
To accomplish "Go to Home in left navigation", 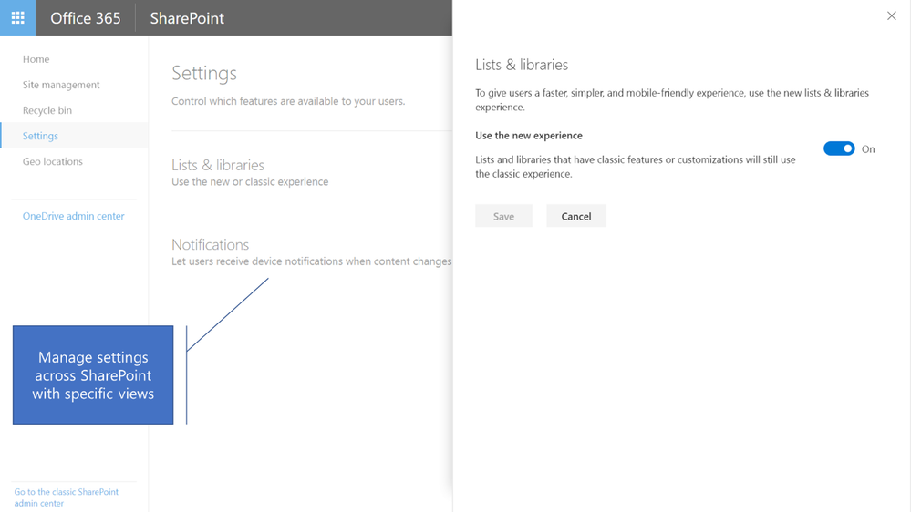I will click(36, 59).
